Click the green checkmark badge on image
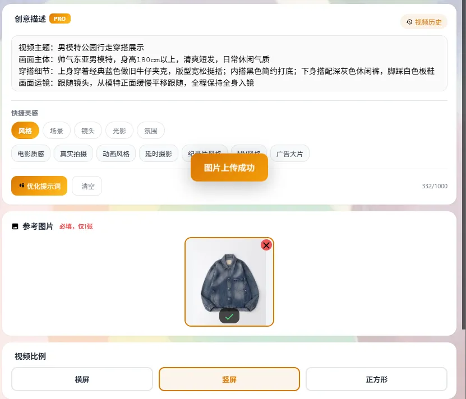 pos(229,317)
